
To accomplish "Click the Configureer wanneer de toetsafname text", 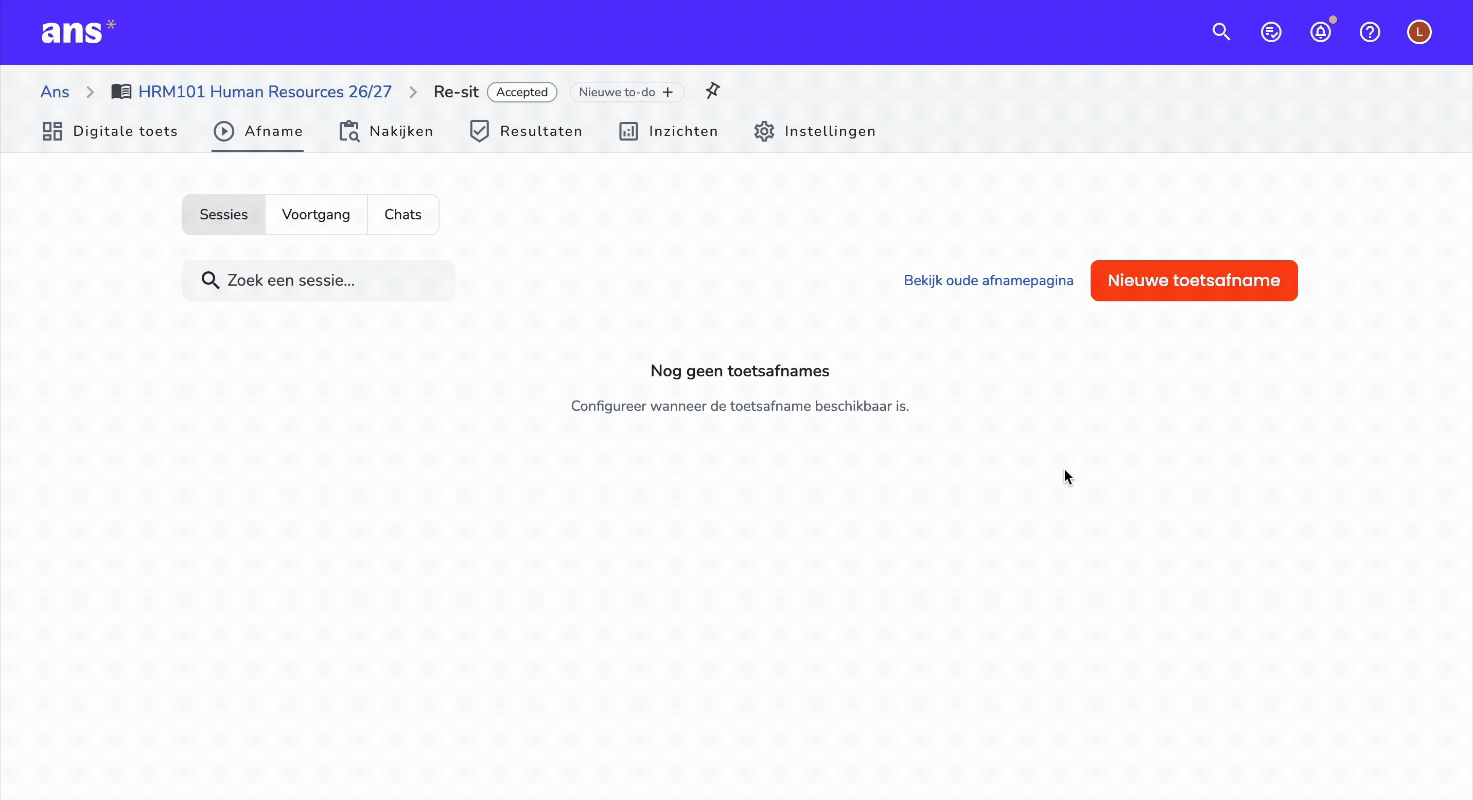I will pyautogui.click(x=740, y=406).
